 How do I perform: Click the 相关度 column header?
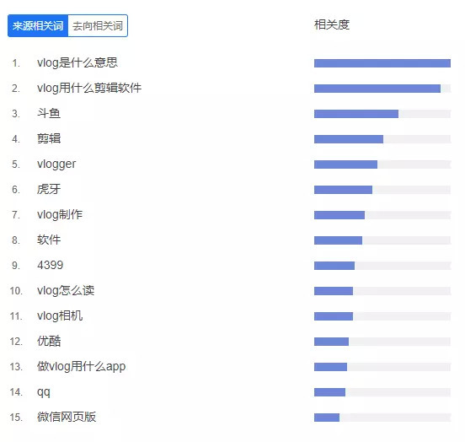tap(332, 24)
